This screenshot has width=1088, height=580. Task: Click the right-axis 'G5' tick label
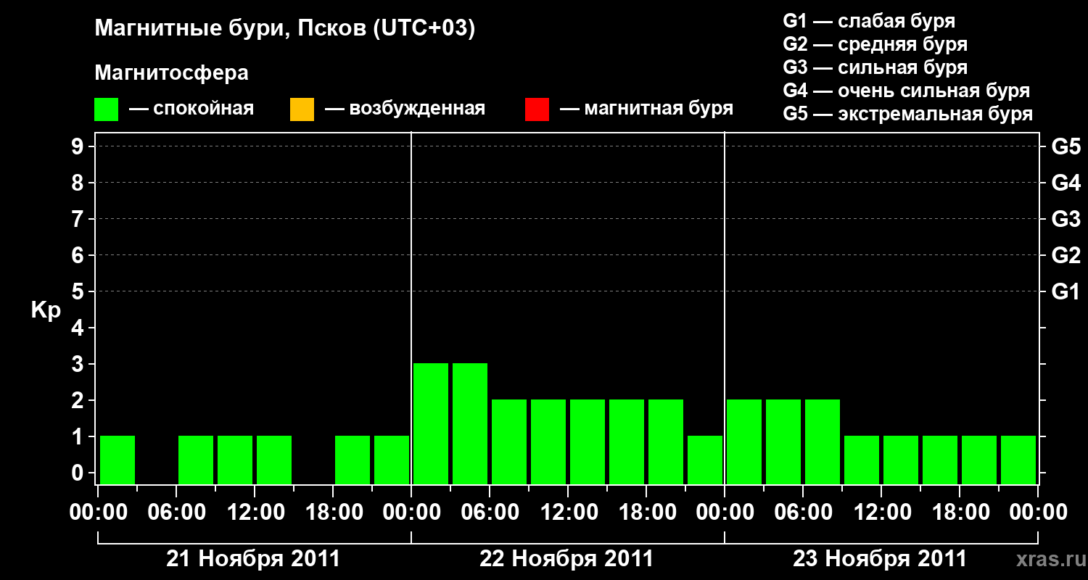[1066, 146]
